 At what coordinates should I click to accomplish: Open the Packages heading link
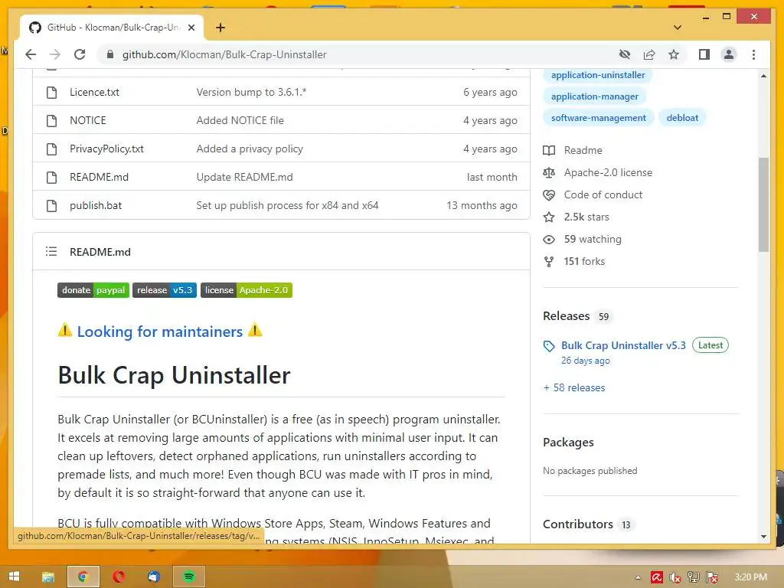click(x=569, y=443)
